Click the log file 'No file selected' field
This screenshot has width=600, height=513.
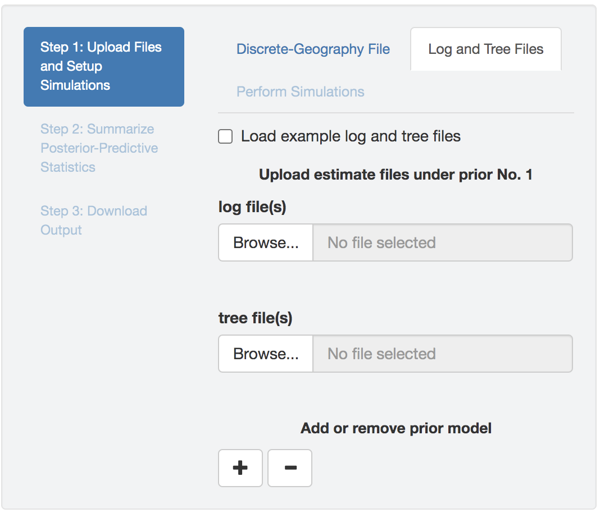(x=442, y=242)
